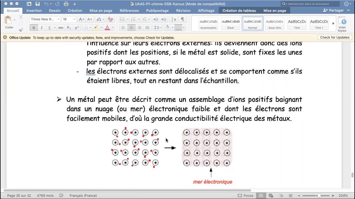
Task: Open the borders dropdown arrow
Action: click(183, 28)
